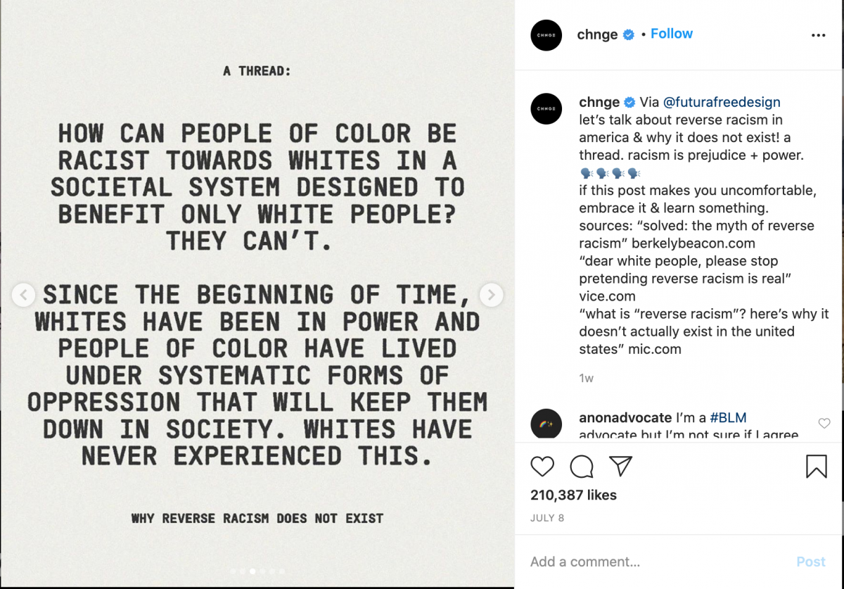
Task: View the 210,387 likes list
Action: [573, 495]
